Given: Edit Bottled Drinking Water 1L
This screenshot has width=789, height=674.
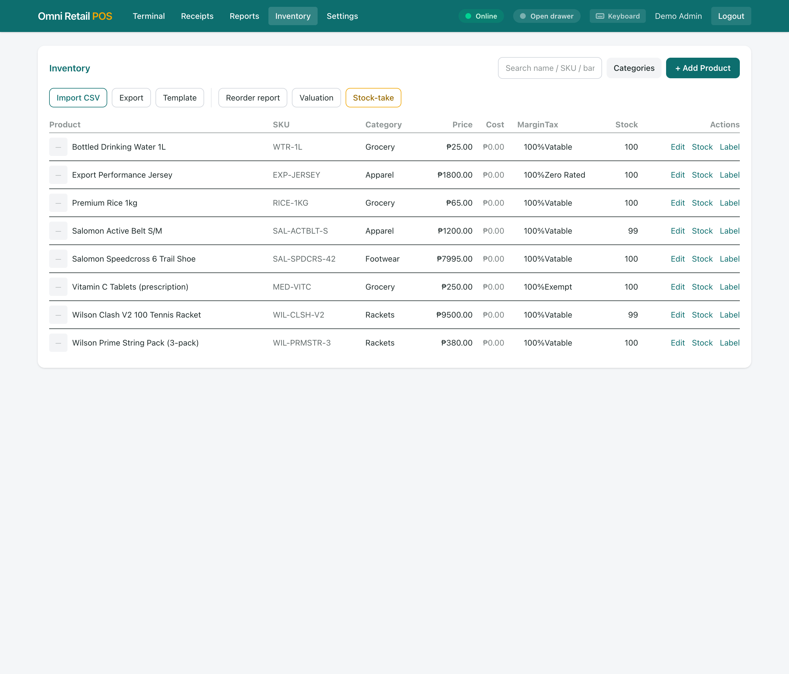Looking at the screenshot, I should [x=678, y=147].
